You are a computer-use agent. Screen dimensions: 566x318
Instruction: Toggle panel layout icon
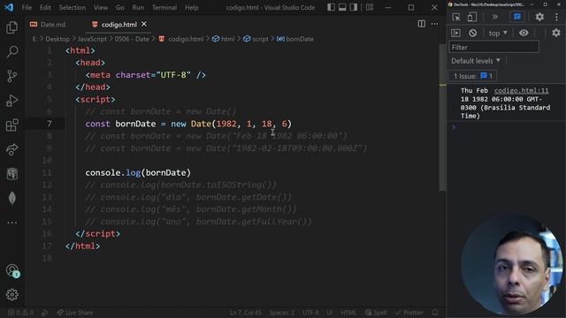pos(342,7)
